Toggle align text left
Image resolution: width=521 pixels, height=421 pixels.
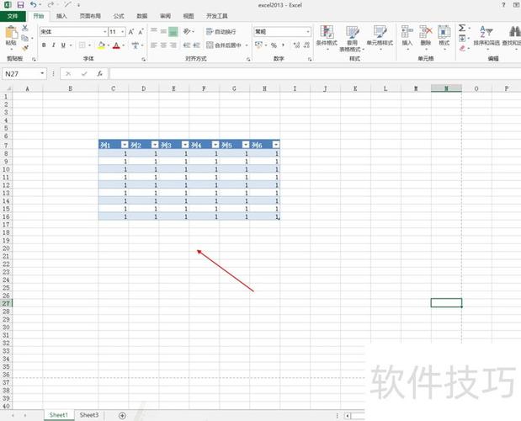(153, 45)
